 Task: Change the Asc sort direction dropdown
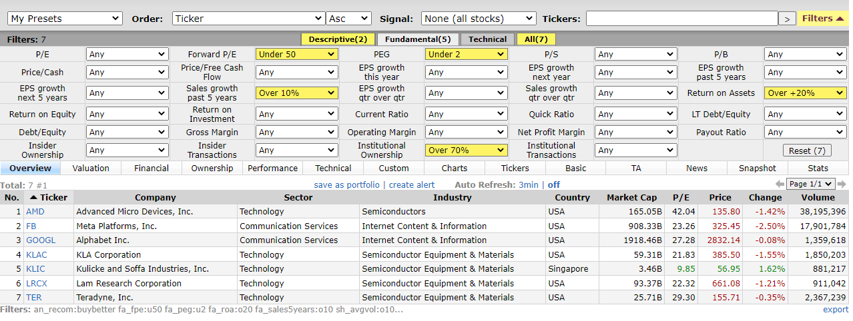(348, 19)
